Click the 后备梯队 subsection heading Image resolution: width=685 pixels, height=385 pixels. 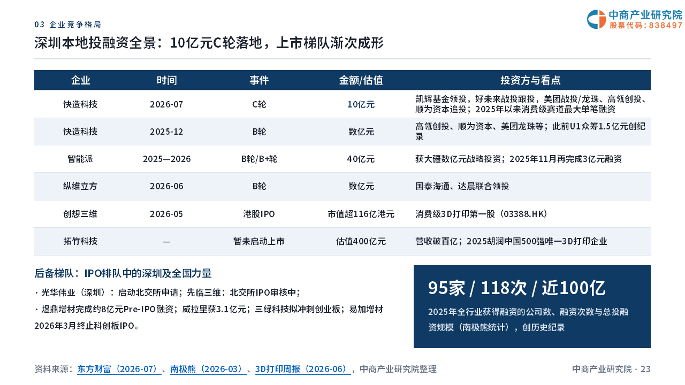tap(123, 273)
